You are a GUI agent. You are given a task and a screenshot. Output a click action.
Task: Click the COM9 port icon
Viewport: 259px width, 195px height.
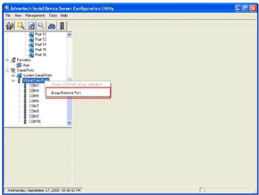(25, 116)
